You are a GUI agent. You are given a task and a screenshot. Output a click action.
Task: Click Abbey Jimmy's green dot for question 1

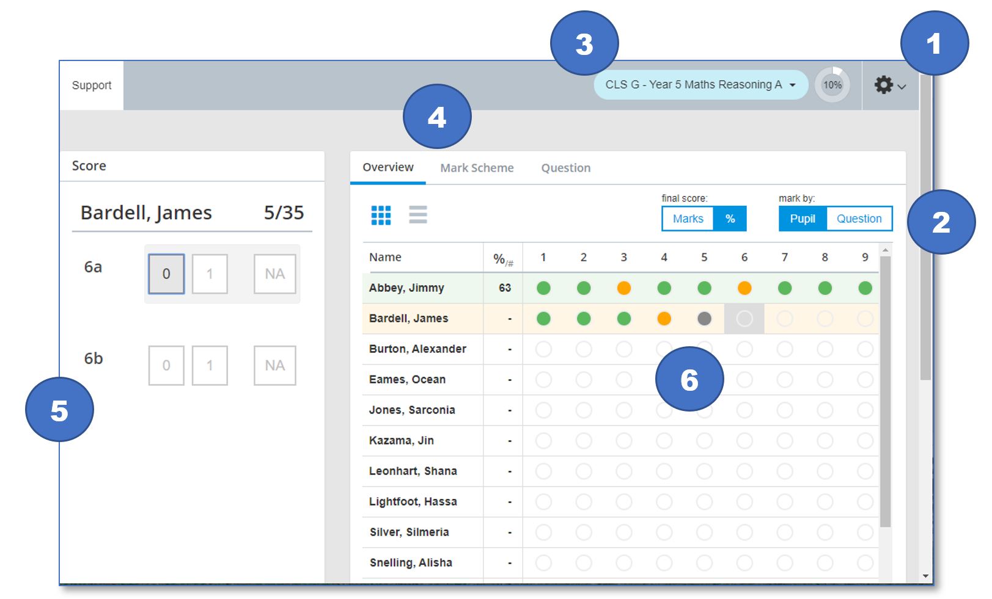(x=543, y=288)
